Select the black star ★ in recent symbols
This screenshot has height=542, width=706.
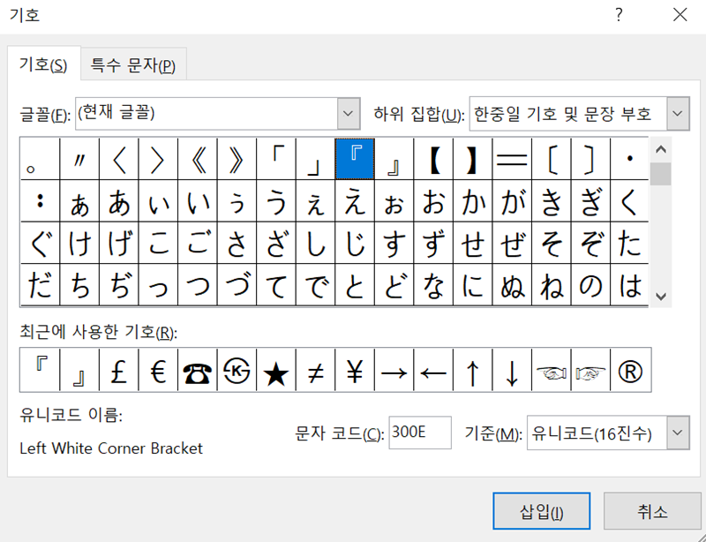tap(276, 370)
